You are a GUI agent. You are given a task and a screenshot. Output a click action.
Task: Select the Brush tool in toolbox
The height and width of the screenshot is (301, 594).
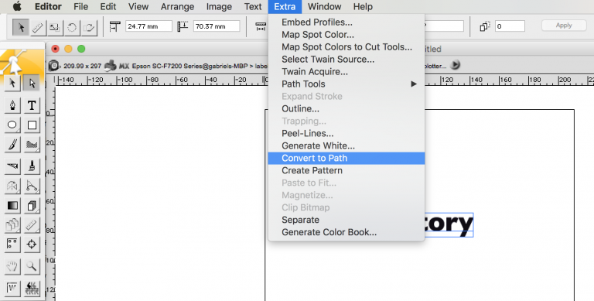point(12,145)
